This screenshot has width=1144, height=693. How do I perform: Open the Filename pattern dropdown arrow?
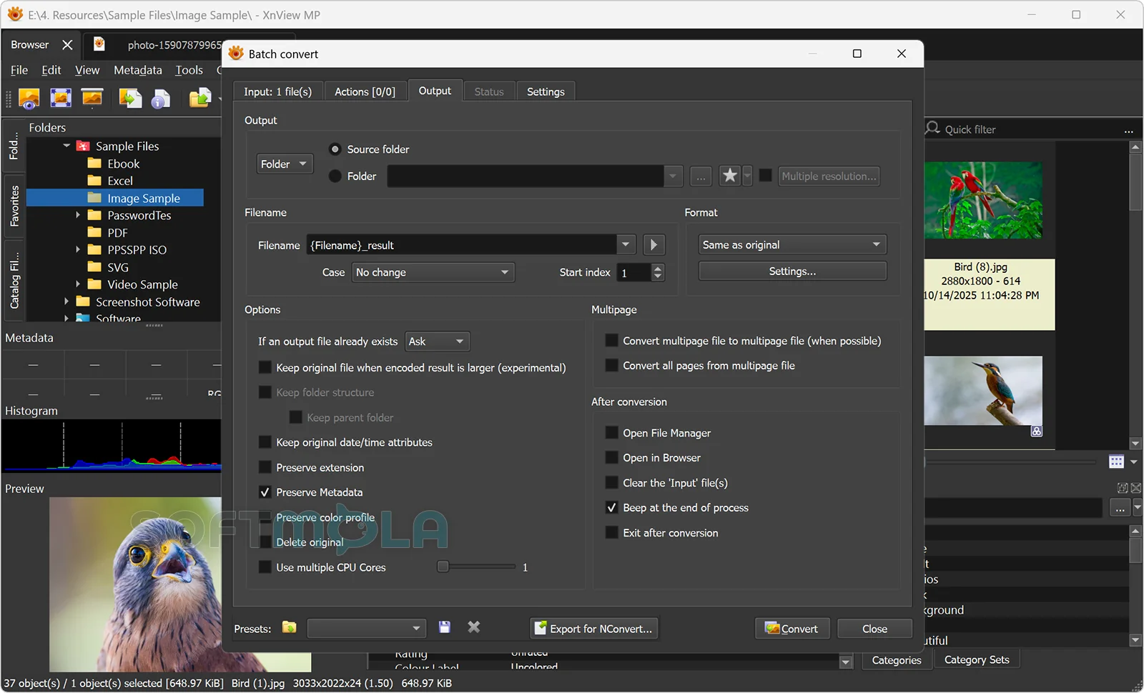coord(626,245)
